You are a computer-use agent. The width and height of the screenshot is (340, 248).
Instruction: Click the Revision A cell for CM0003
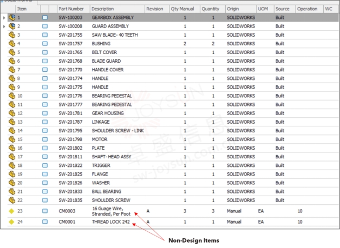tap(148, 211)
